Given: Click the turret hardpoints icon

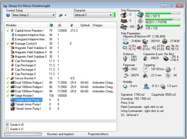Looking at the screenshot, I should tap(124, 15).
